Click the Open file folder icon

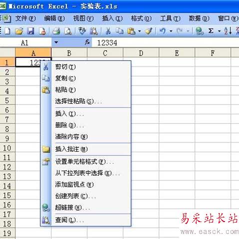[x=19, y=31]
